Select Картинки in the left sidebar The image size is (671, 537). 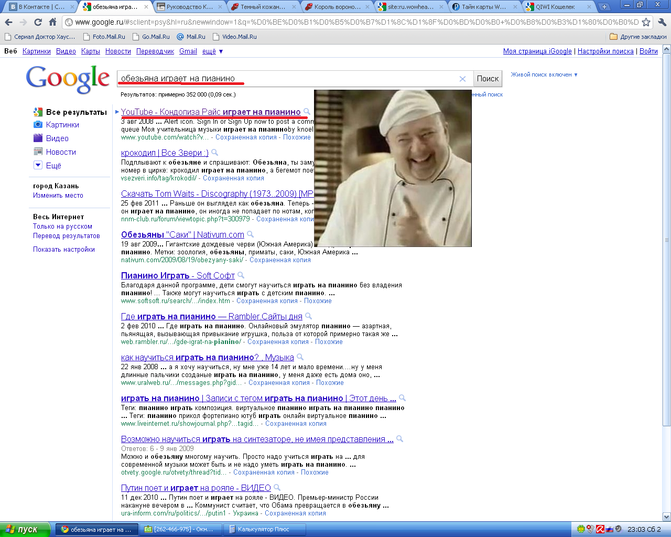tap(62, 125)
